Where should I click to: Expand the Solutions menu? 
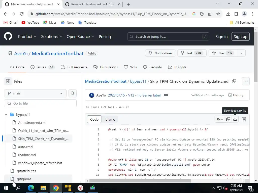click(51, 37)
